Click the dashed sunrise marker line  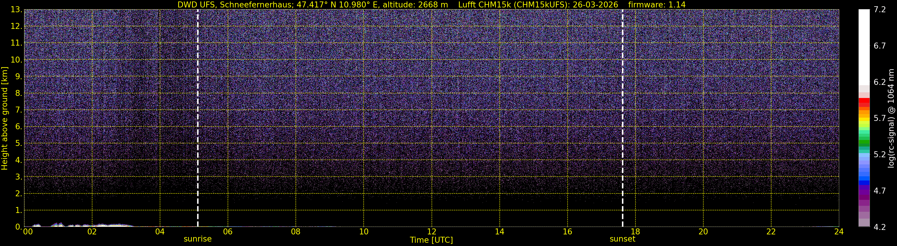point(198,118)
